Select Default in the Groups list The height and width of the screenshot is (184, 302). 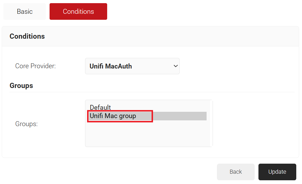pos(100,107)
